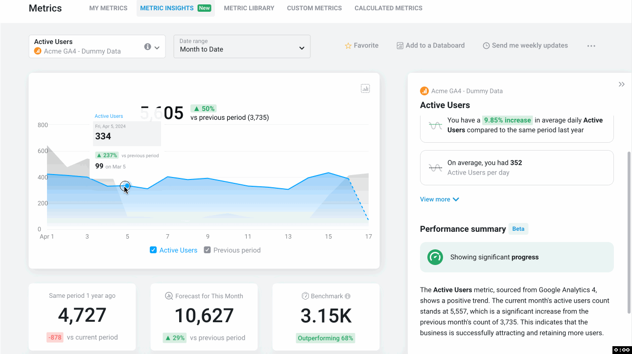This screenshot has height=354, width=632.
Task: Uncheck the Active Users legend checkbox
Action: click(x=153, y=250)
